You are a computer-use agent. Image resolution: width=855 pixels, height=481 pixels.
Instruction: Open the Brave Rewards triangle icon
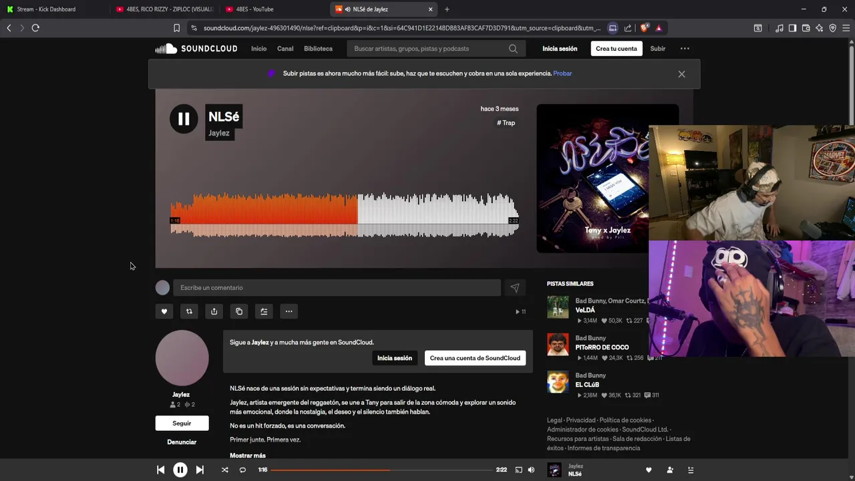pyautogui.click(x=659, y=28)
